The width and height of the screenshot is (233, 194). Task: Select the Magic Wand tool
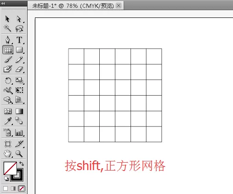coord(7,28)
